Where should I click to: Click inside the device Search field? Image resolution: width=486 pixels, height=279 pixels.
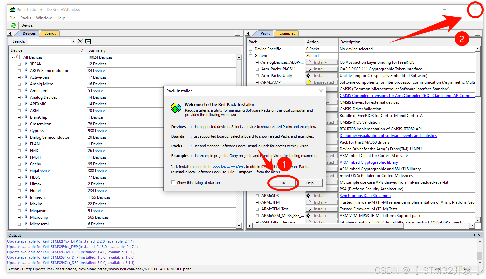click(x=49, y=42)
